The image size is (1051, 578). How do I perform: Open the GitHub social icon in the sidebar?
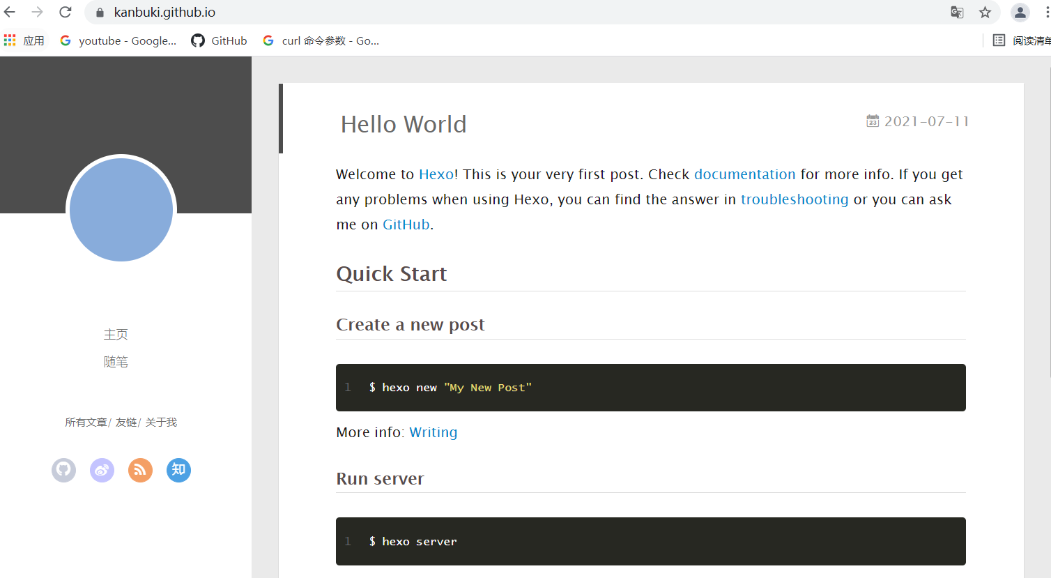click(x=63, y=470)
